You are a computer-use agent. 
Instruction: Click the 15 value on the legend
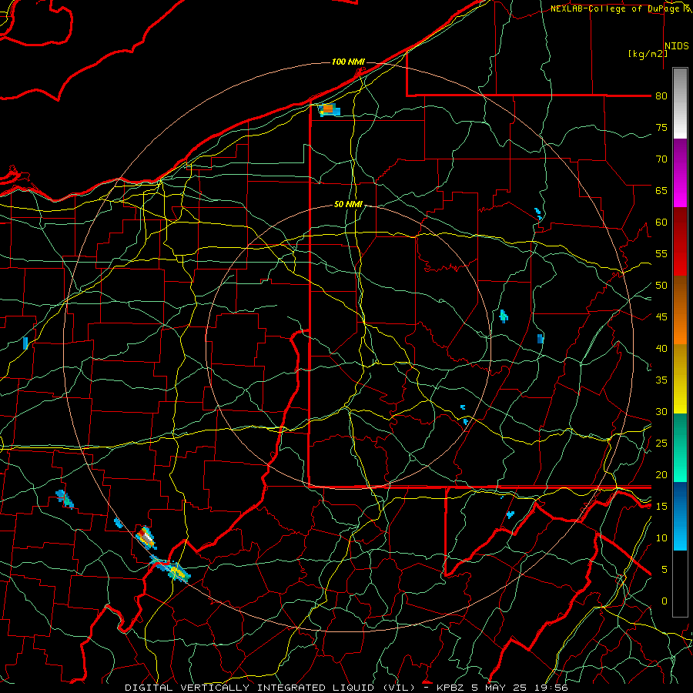(661, 507)
